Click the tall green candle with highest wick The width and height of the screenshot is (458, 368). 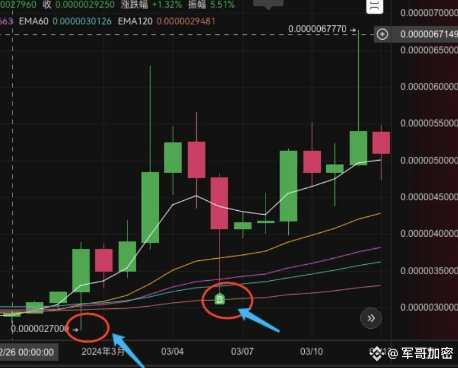tap(358, 148)
